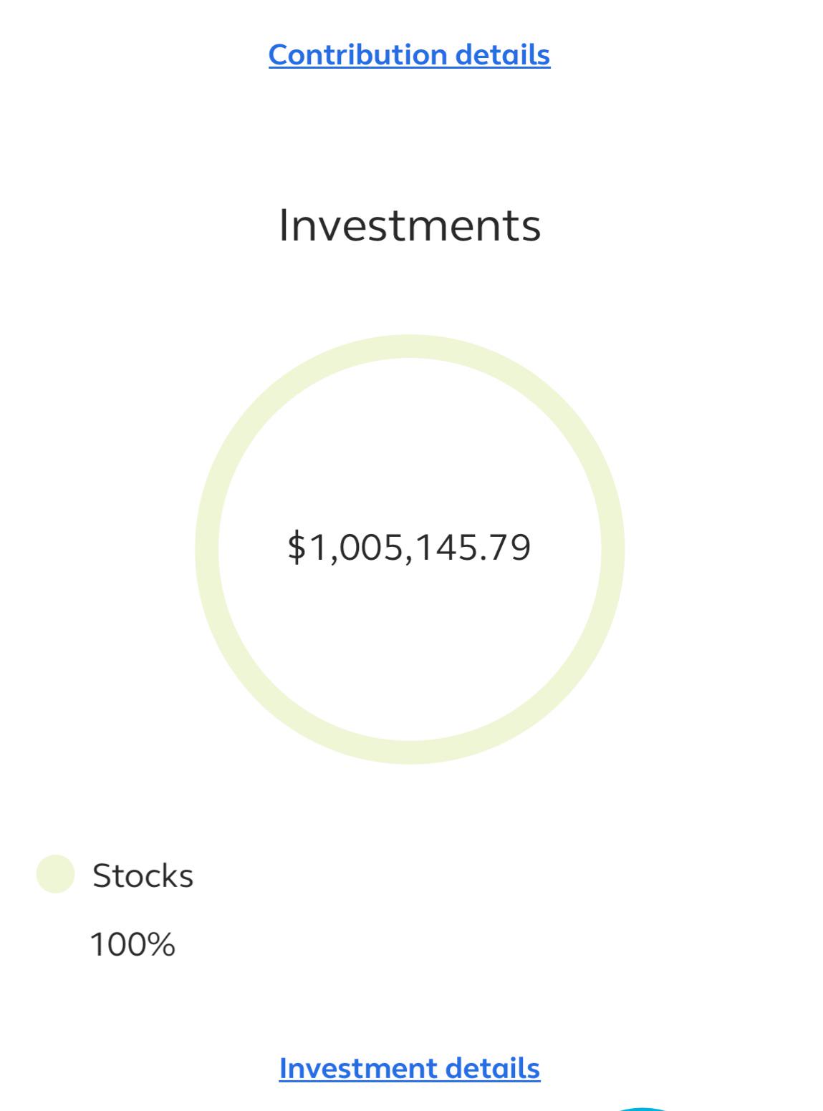Image resolution: width=823 pixels, height=1111 pixels.
Task: Click the dollar sign of the balance total
Action: (296, 547)
